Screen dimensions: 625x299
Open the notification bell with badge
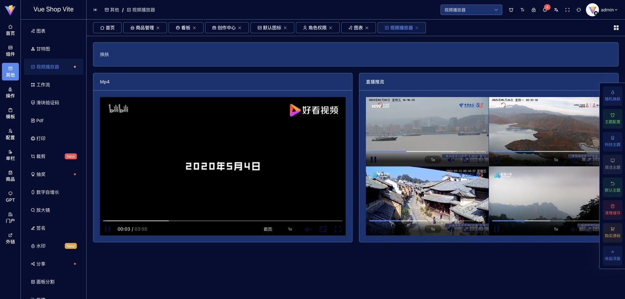point(545,10)
